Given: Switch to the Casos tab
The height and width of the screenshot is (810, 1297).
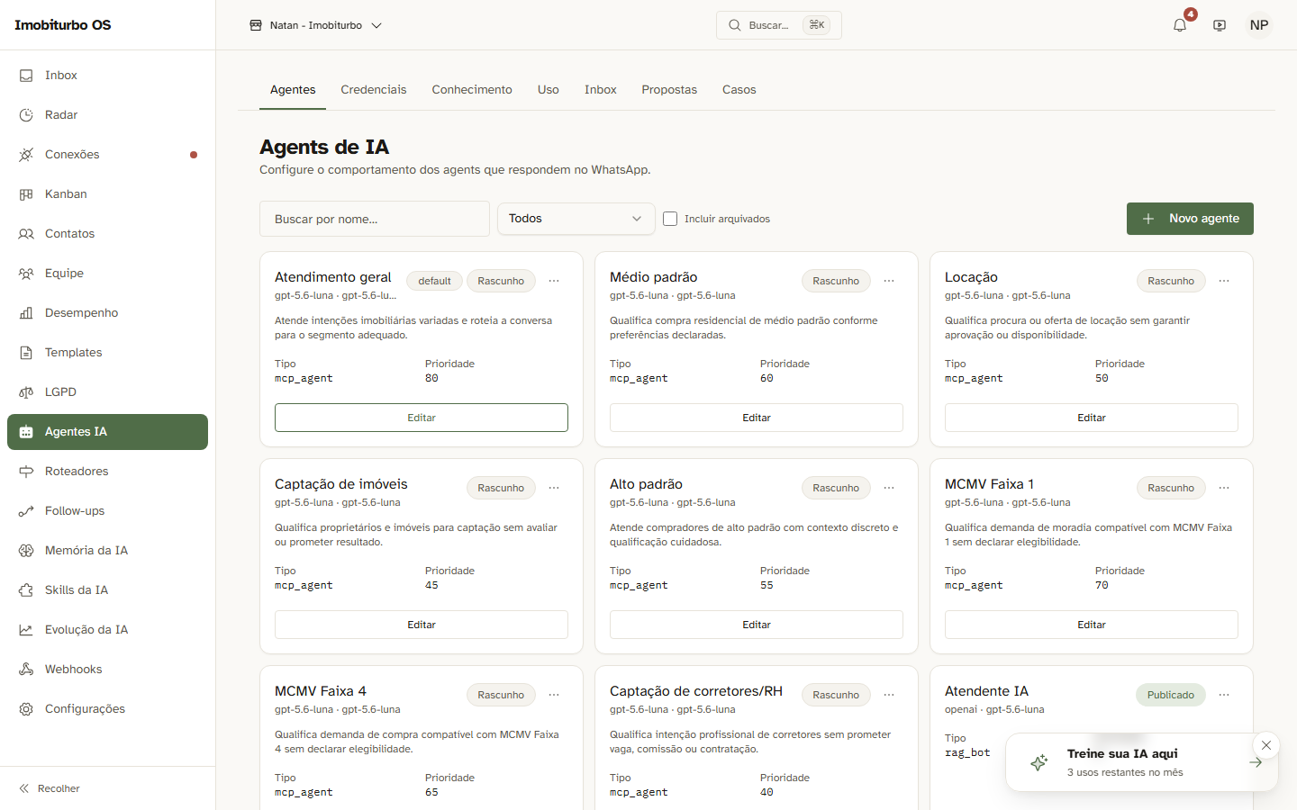Looking at the screenshot, I should [739, 90].
